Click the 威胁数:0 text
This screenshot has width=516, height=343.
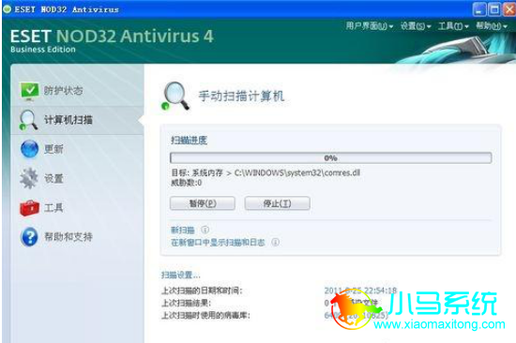coord(187,183)
